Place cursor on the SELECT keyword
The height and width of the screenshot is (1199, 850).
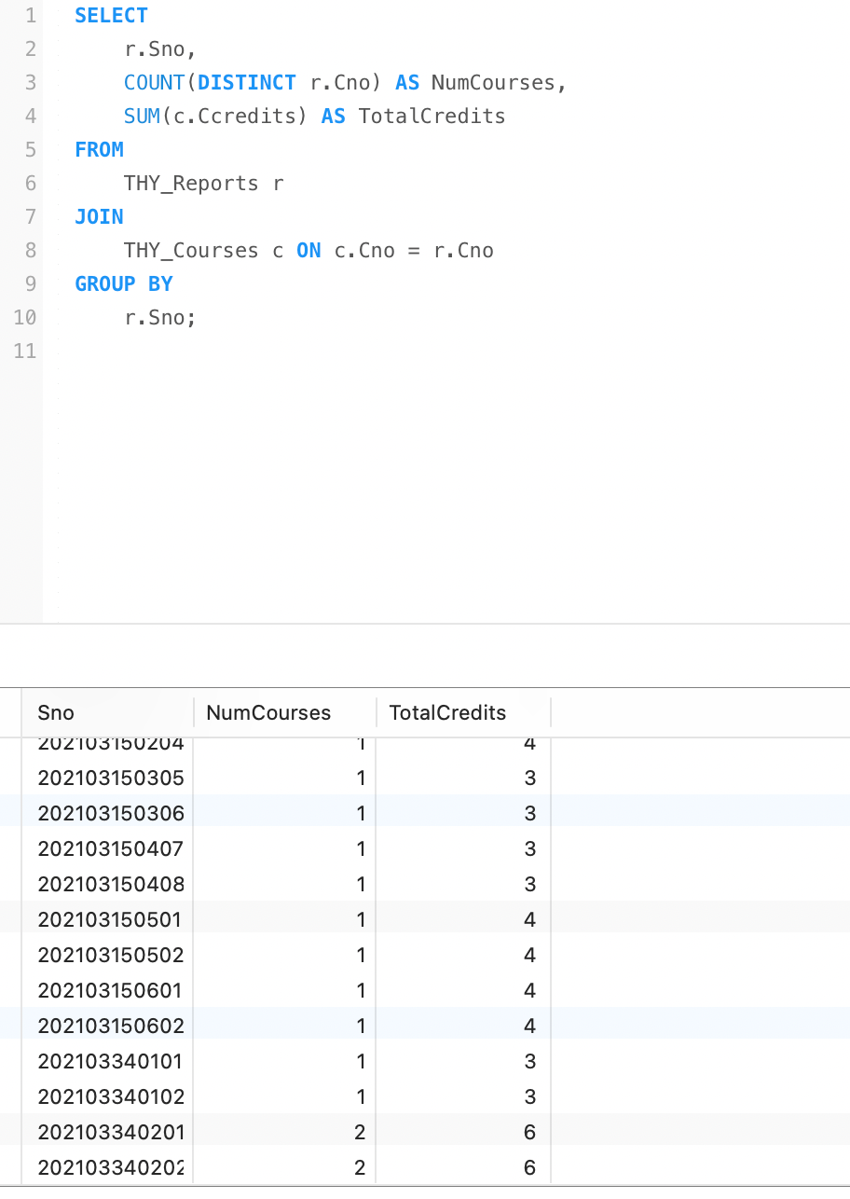[x=111, y=16]
